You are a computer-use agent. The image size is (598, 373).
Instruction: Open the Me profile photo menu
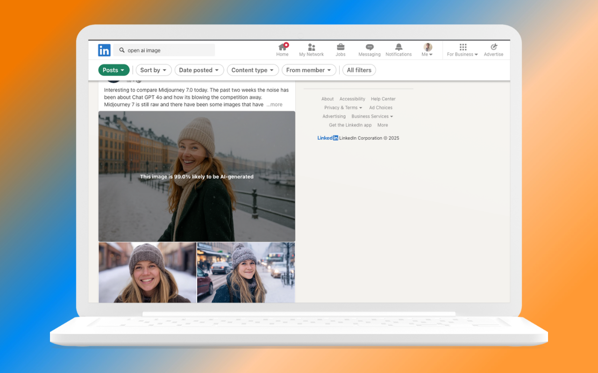[427, 47]
